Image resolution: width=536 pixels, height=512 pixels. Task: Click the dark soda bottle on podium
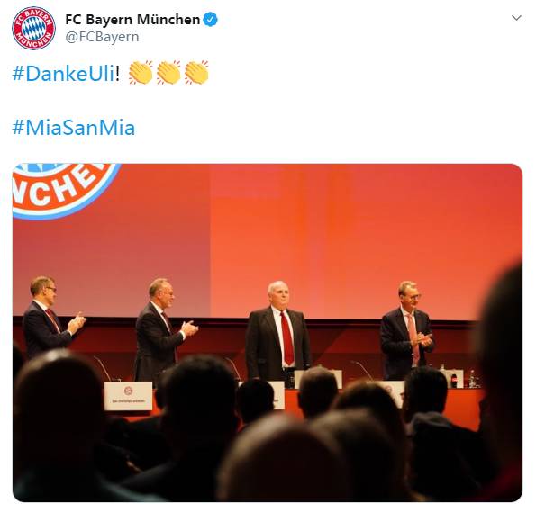[454, 381]
